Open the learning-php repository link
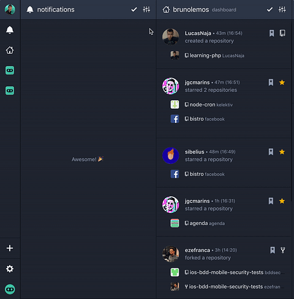 pos(205,56)
